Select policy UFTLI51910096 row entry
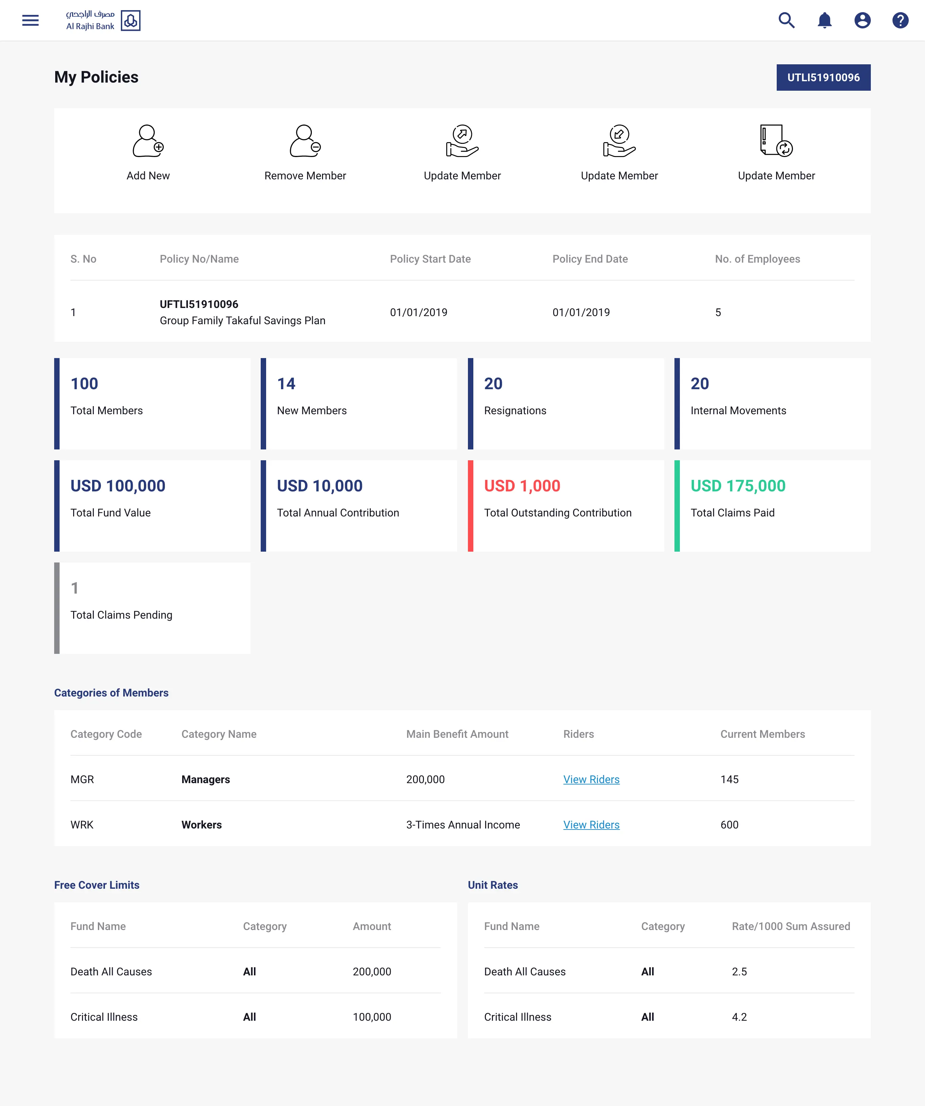 (x=199, y=304)
